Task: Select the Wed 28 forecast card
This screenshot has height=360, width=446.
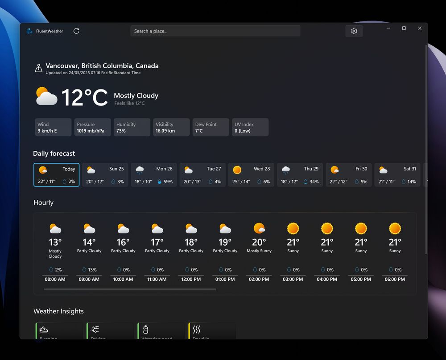Action: (x=251, y=175)
